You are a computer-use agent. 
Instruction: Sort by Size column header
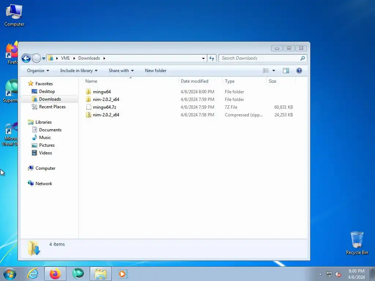click(281, 81)
